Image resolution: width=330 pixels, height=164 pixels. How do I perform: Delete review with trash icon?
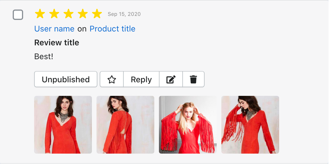click(193, 79)
